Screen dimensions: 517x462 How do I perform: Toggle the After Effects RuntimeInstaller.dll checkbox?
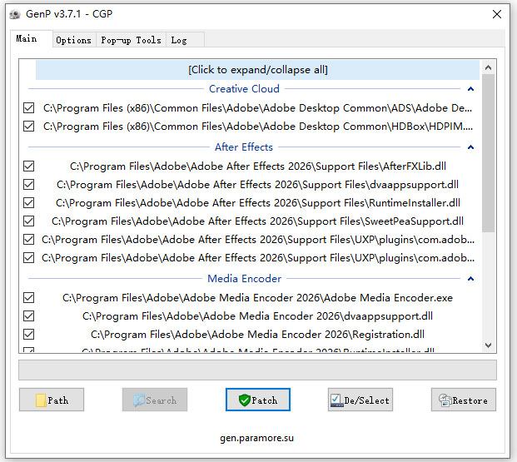29,203
